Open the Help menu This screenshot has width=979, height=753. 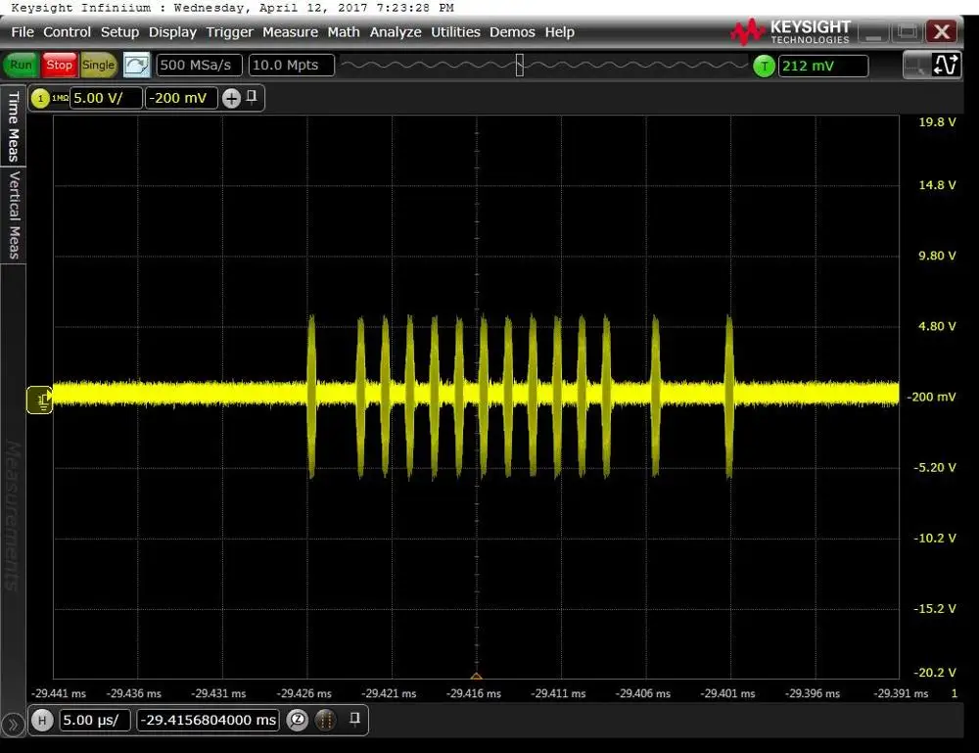tap(559, 32)
